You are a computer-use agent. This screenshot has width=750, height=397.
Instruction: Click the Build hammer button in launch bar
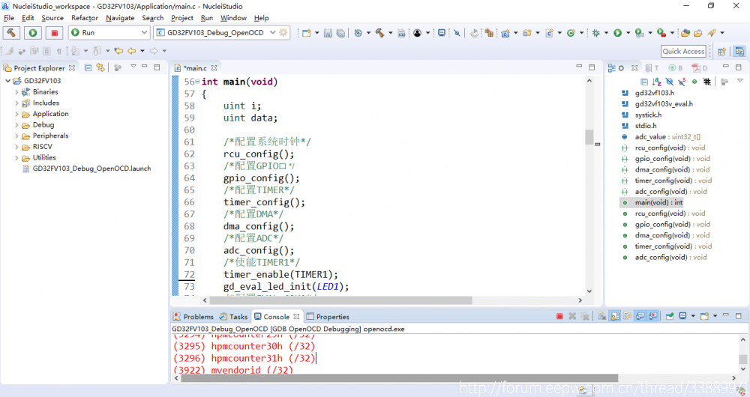(11, 32)
